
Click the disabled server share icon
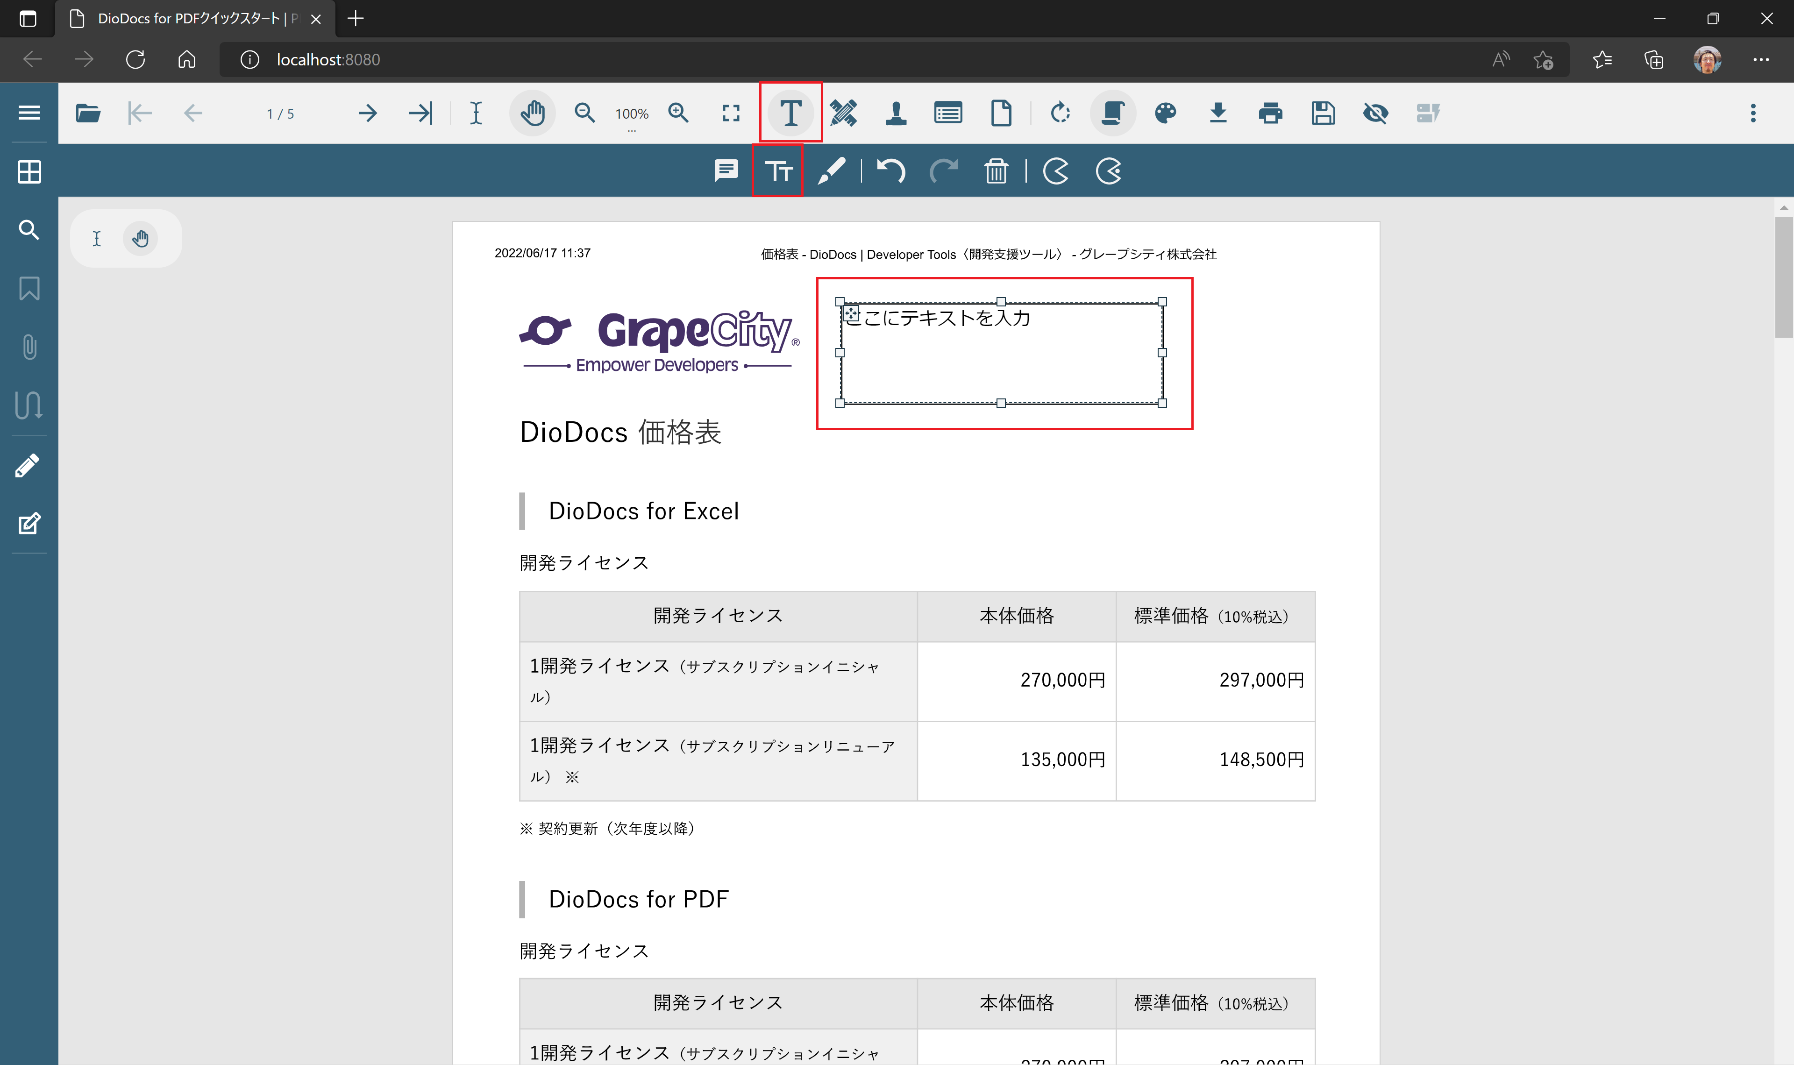(1428, 114)
